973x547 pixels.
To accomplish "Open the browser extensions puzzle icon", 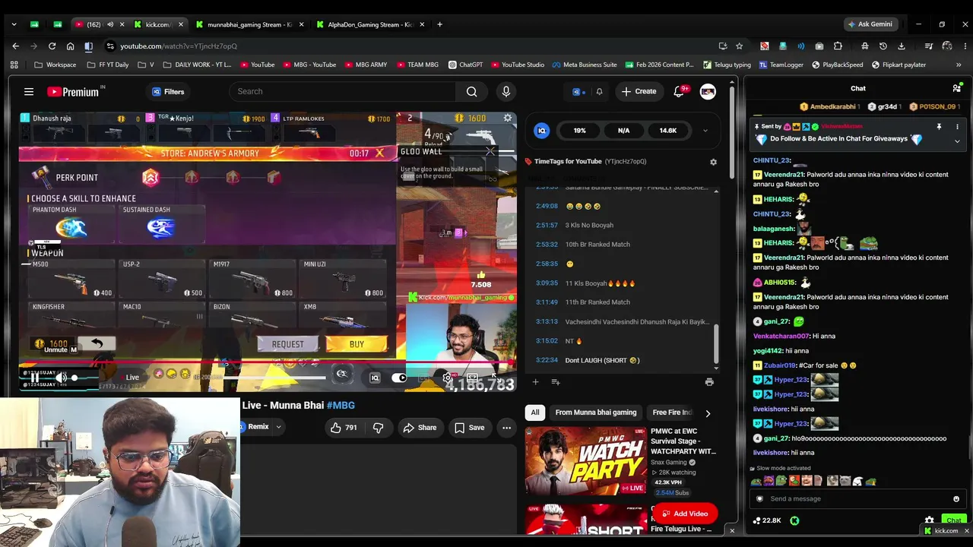I will click(x=838, y=46).
